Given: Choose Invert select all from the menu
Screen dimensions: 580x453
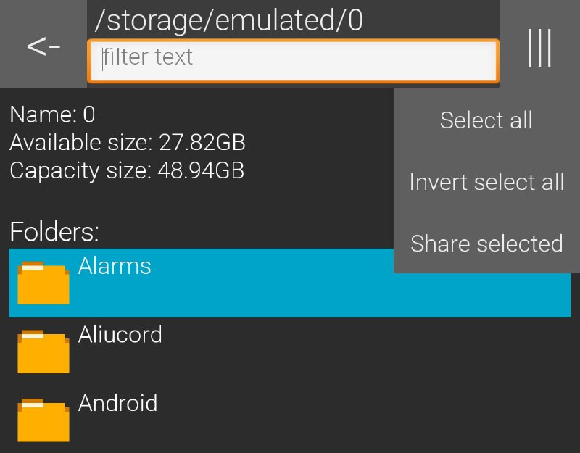Looking at the screenshot, I should point(487,182).
